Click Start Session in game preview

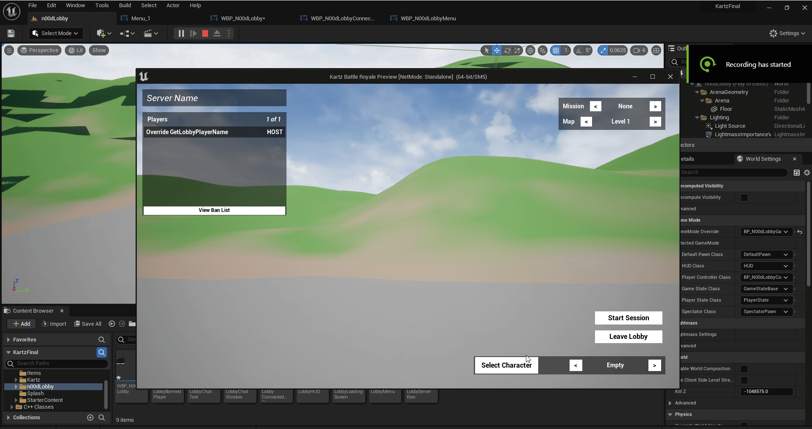[628, 318]
